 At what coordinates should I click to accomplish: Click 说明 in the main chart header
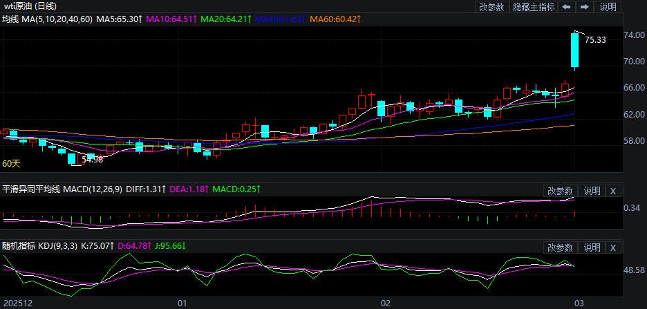pyautogui.click(x=608, y=7)
